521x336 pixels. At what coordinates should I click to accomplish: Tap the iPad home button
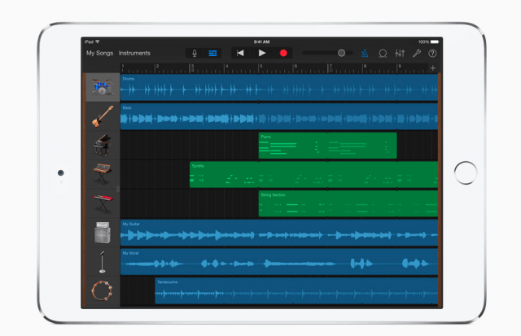pyautogui.click(x=466, y=172)
